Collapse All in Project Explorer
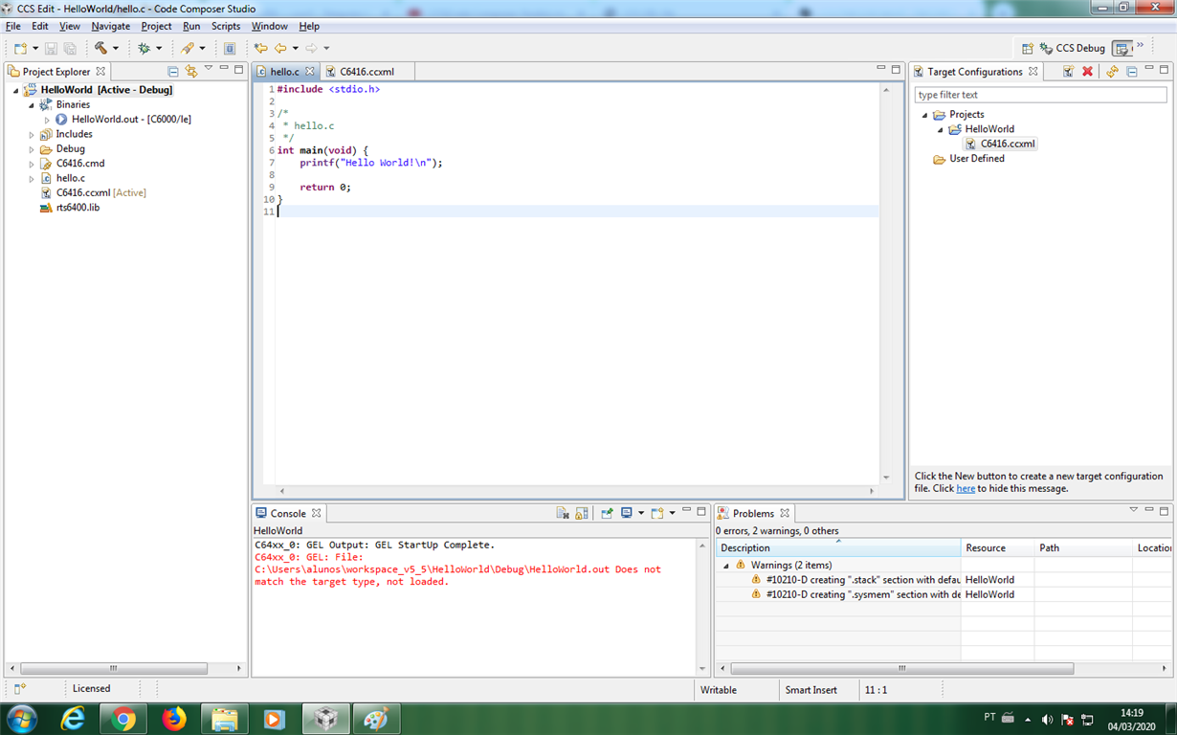This screenshot has height=735, width=1177. [x=173, y=72]
